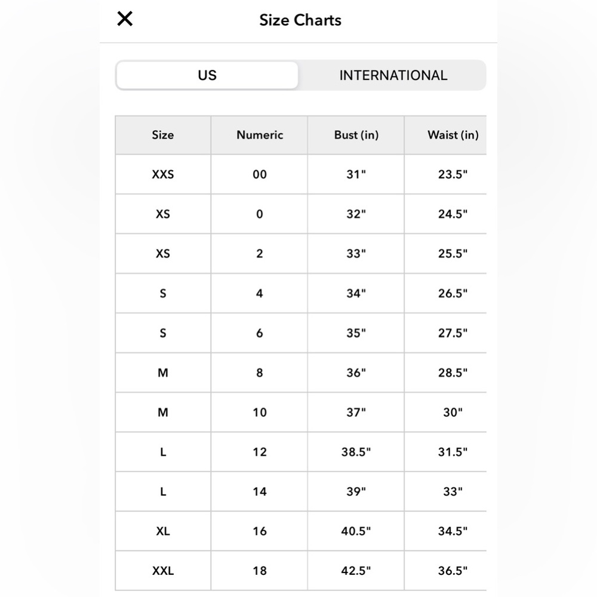Viewport: 597px width, 597px height.
Task: Close the Size Charts panel
Action: pyautogui.click(x=125, y=19)
